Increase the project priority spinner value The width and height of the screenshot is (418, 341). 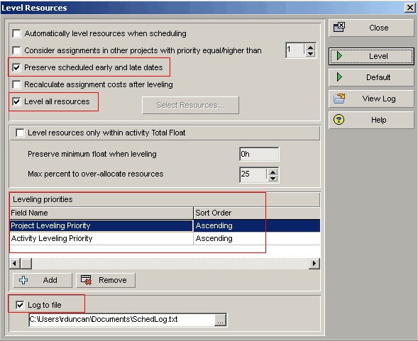[x=310, y=47]
